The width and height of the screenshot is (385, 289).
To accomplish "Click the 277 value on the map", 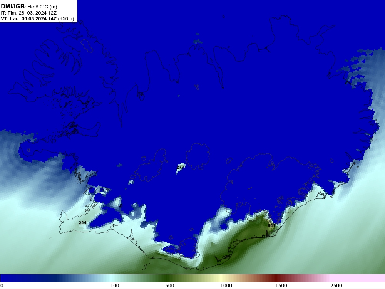I will click(180, 167).
